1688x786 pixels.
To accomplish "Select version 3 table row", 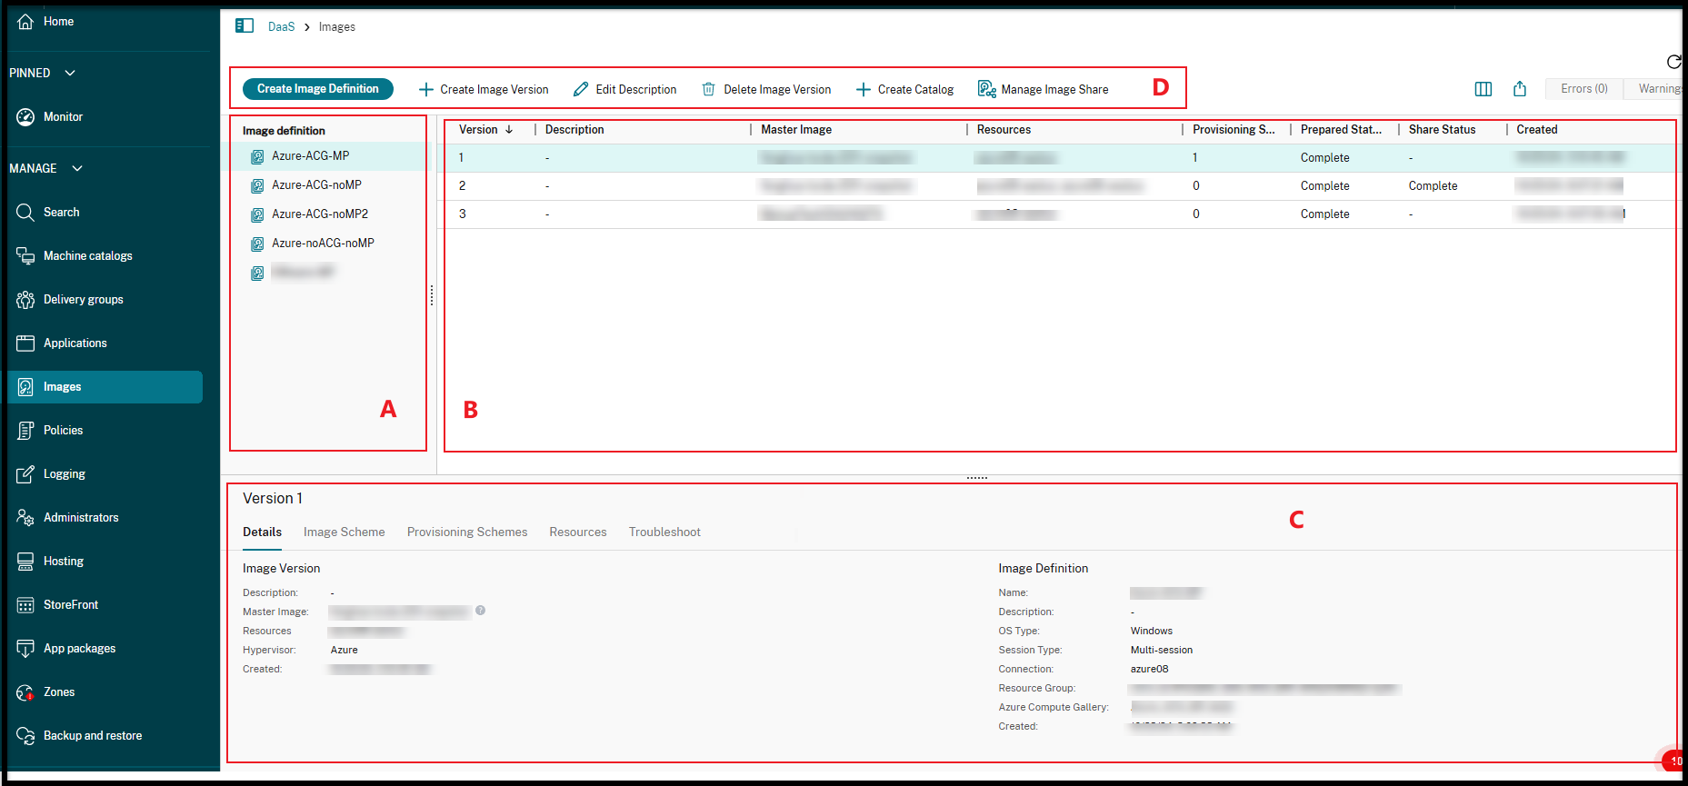I will pyautogui.click(x=1060, y=214).
